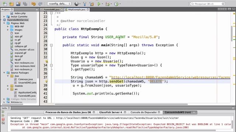
Task: Select test-resbeans.html file
Action: pos(25,66)
